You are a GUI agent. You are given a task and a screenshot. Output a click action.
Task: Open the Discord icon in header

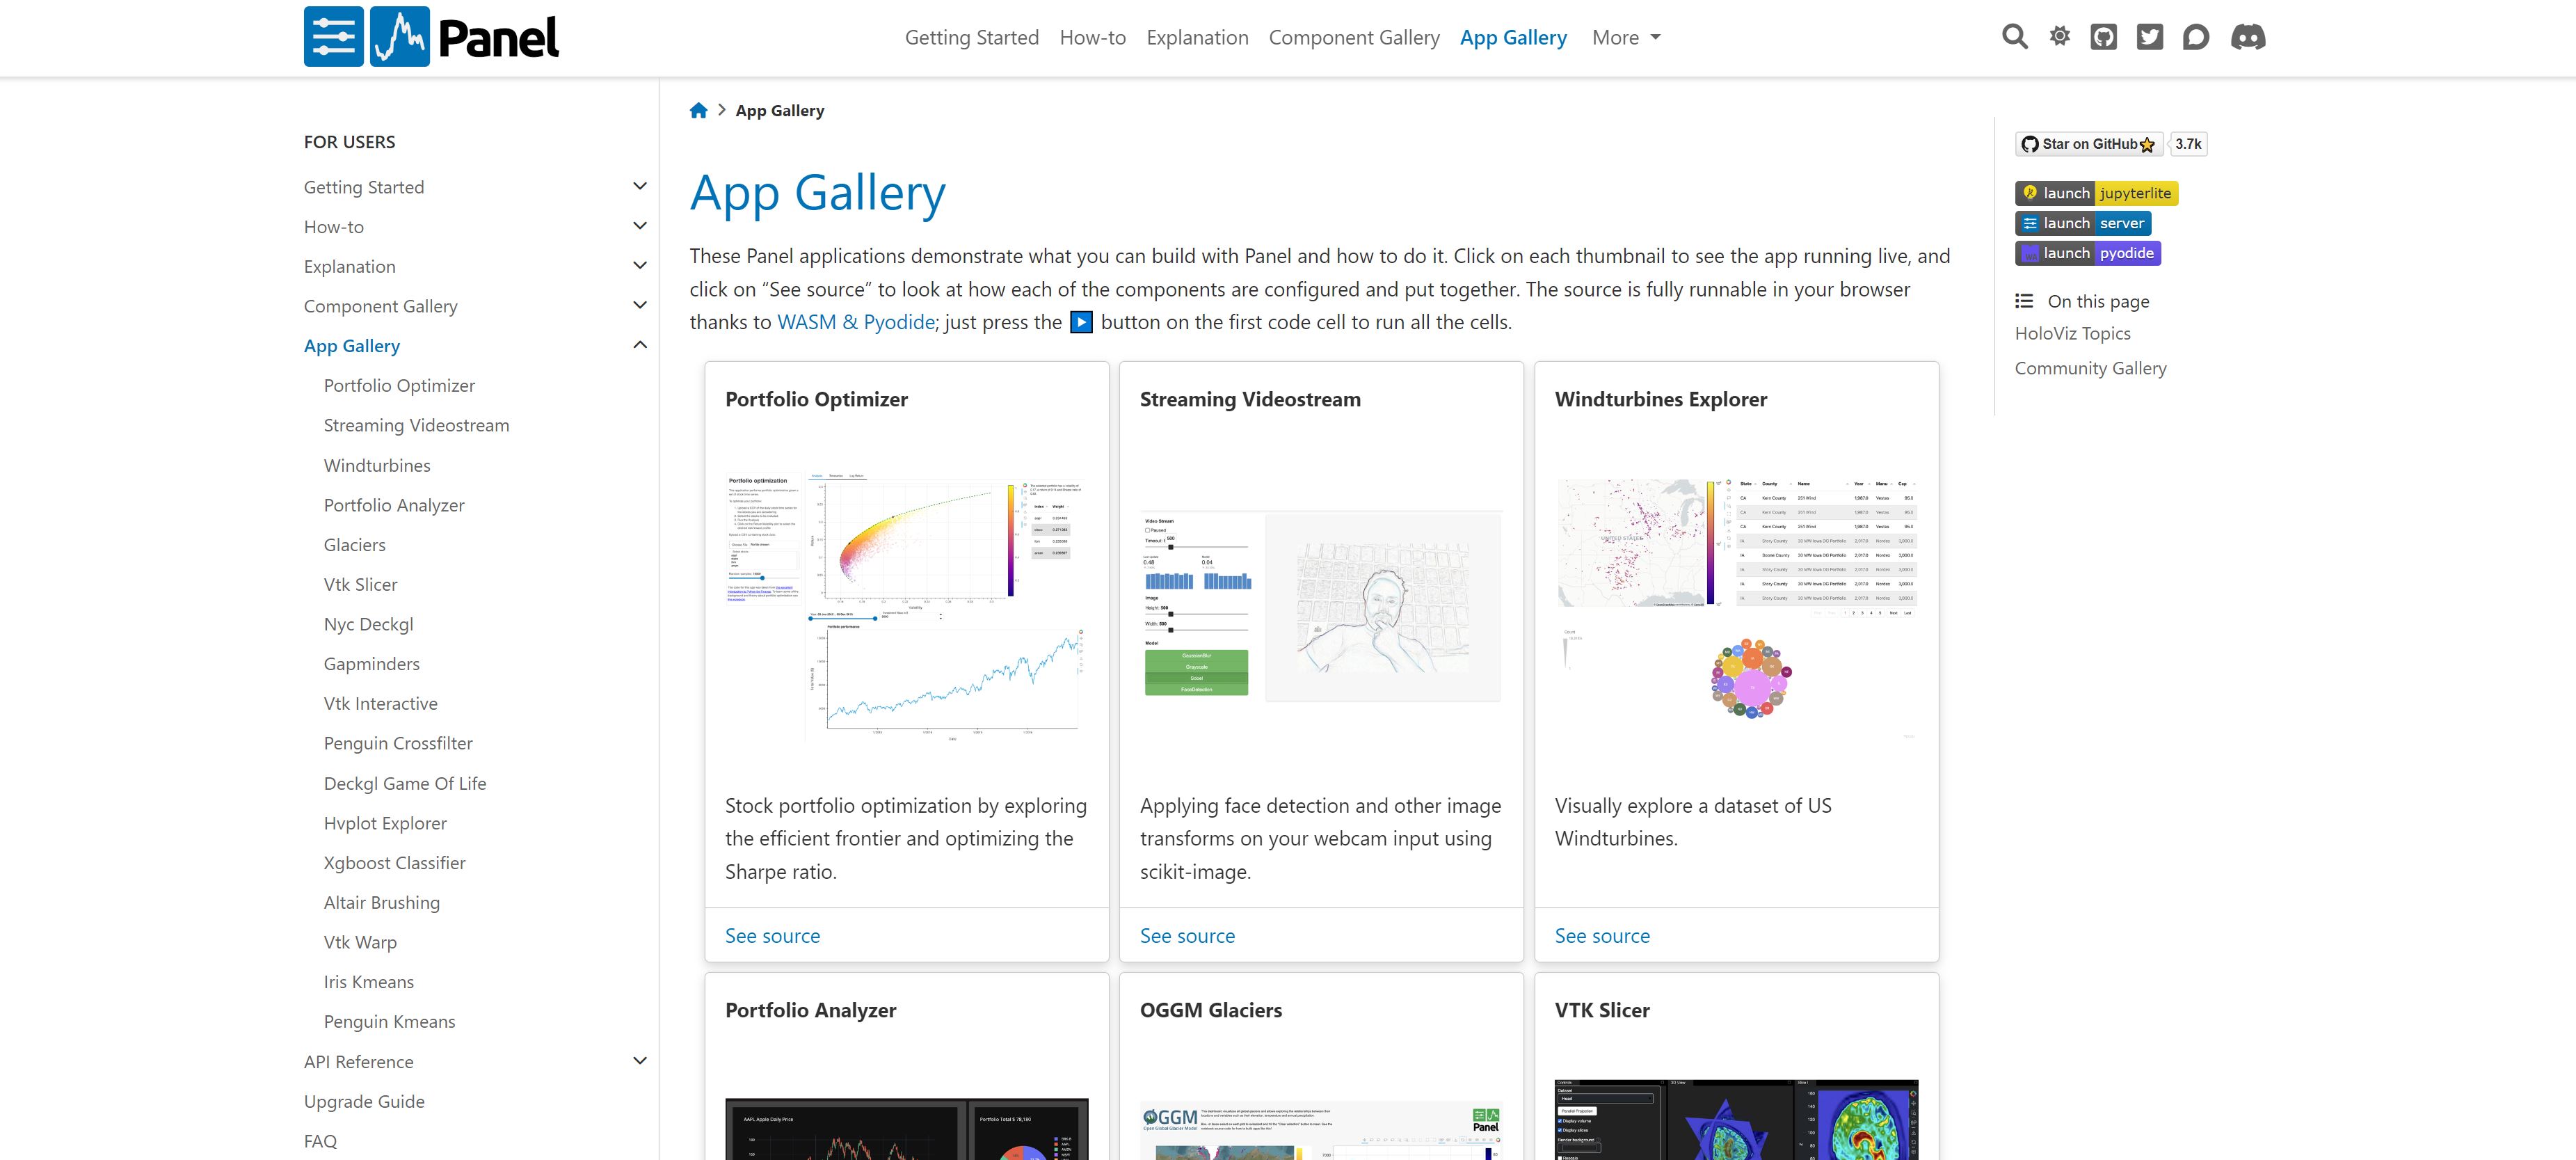[x=2248, y=37]
